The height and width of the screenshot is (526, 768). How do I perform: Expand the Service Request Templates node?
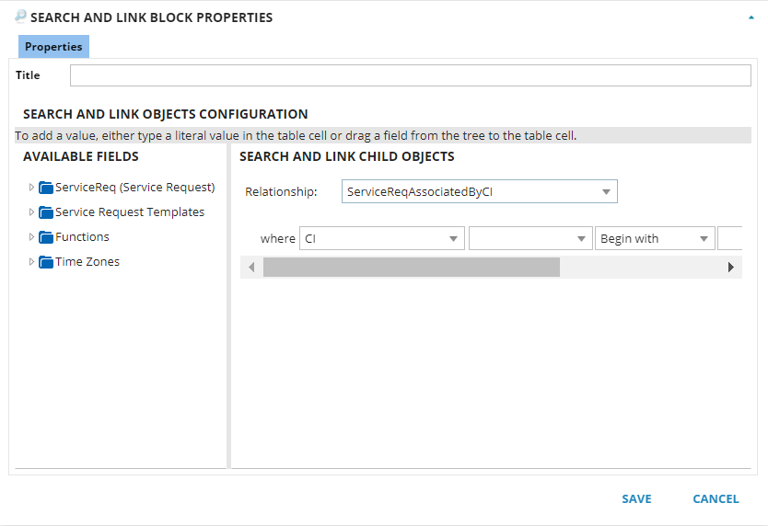(31, 212)
